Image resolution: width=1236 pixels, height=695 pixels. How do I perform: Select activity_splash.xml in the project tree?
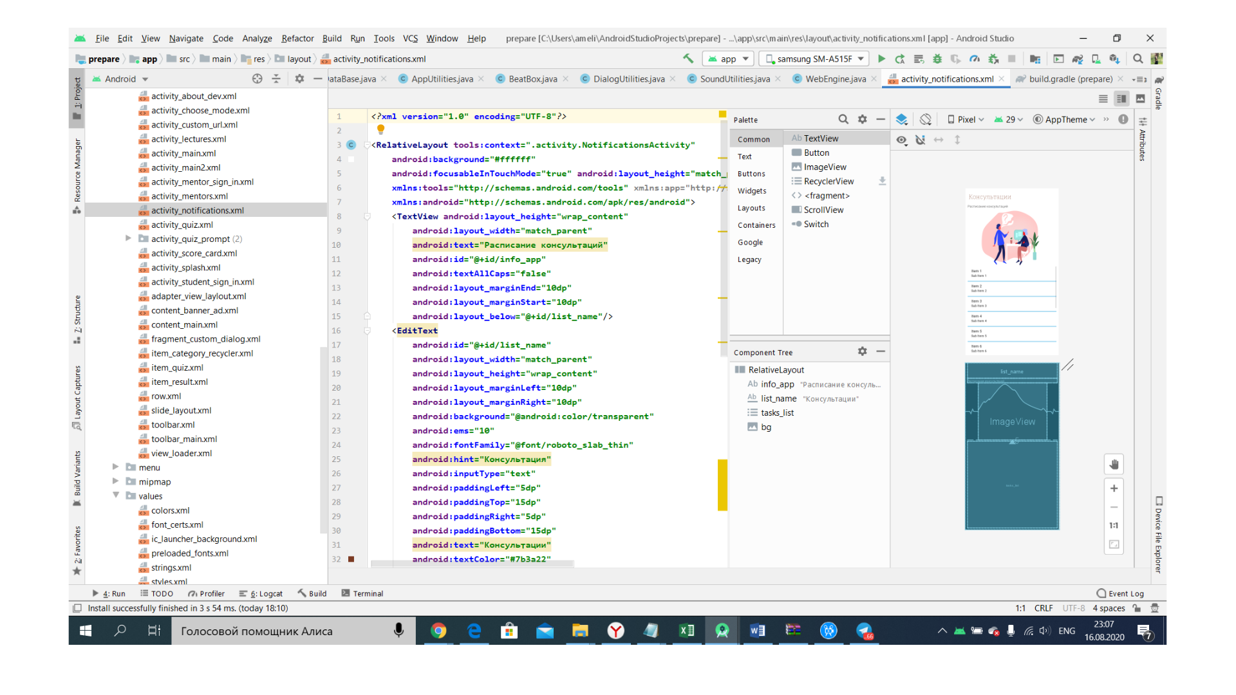click(x=185, y=268)
